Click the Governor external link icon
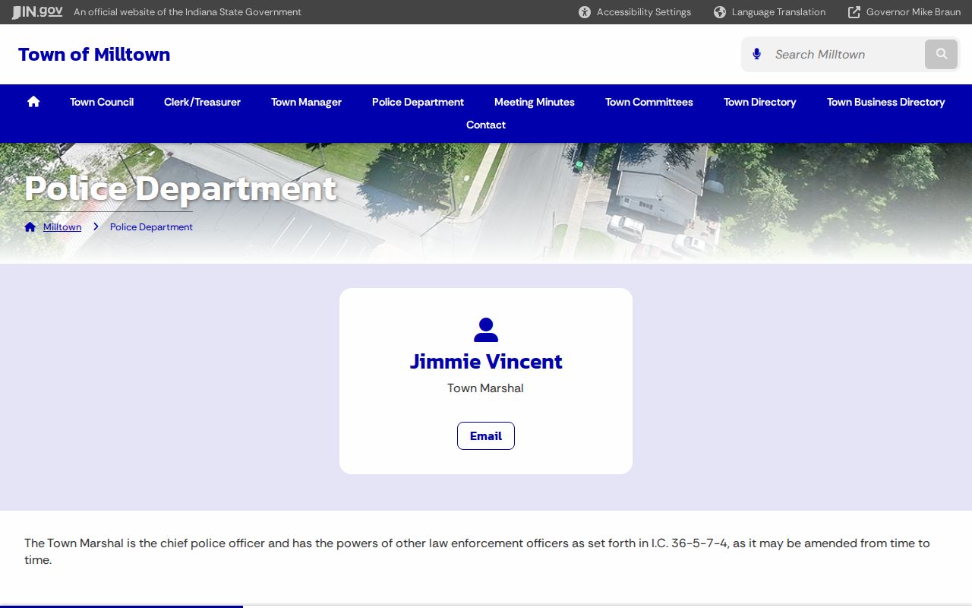 click(x=854, y=12)
